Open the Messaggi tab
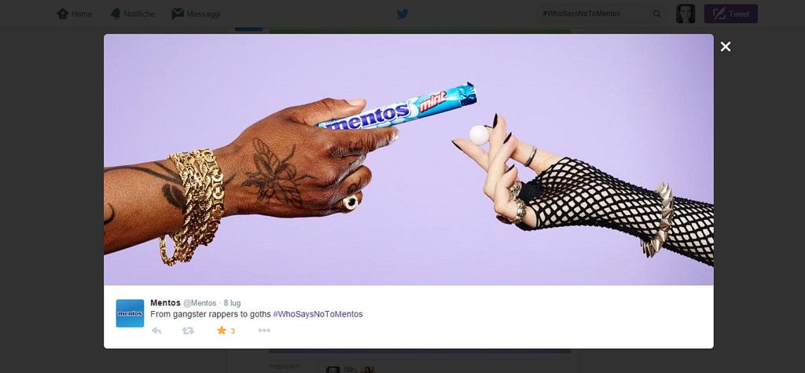Image resolution: width=805 pixels, height=373 pixels. [196, 14]
